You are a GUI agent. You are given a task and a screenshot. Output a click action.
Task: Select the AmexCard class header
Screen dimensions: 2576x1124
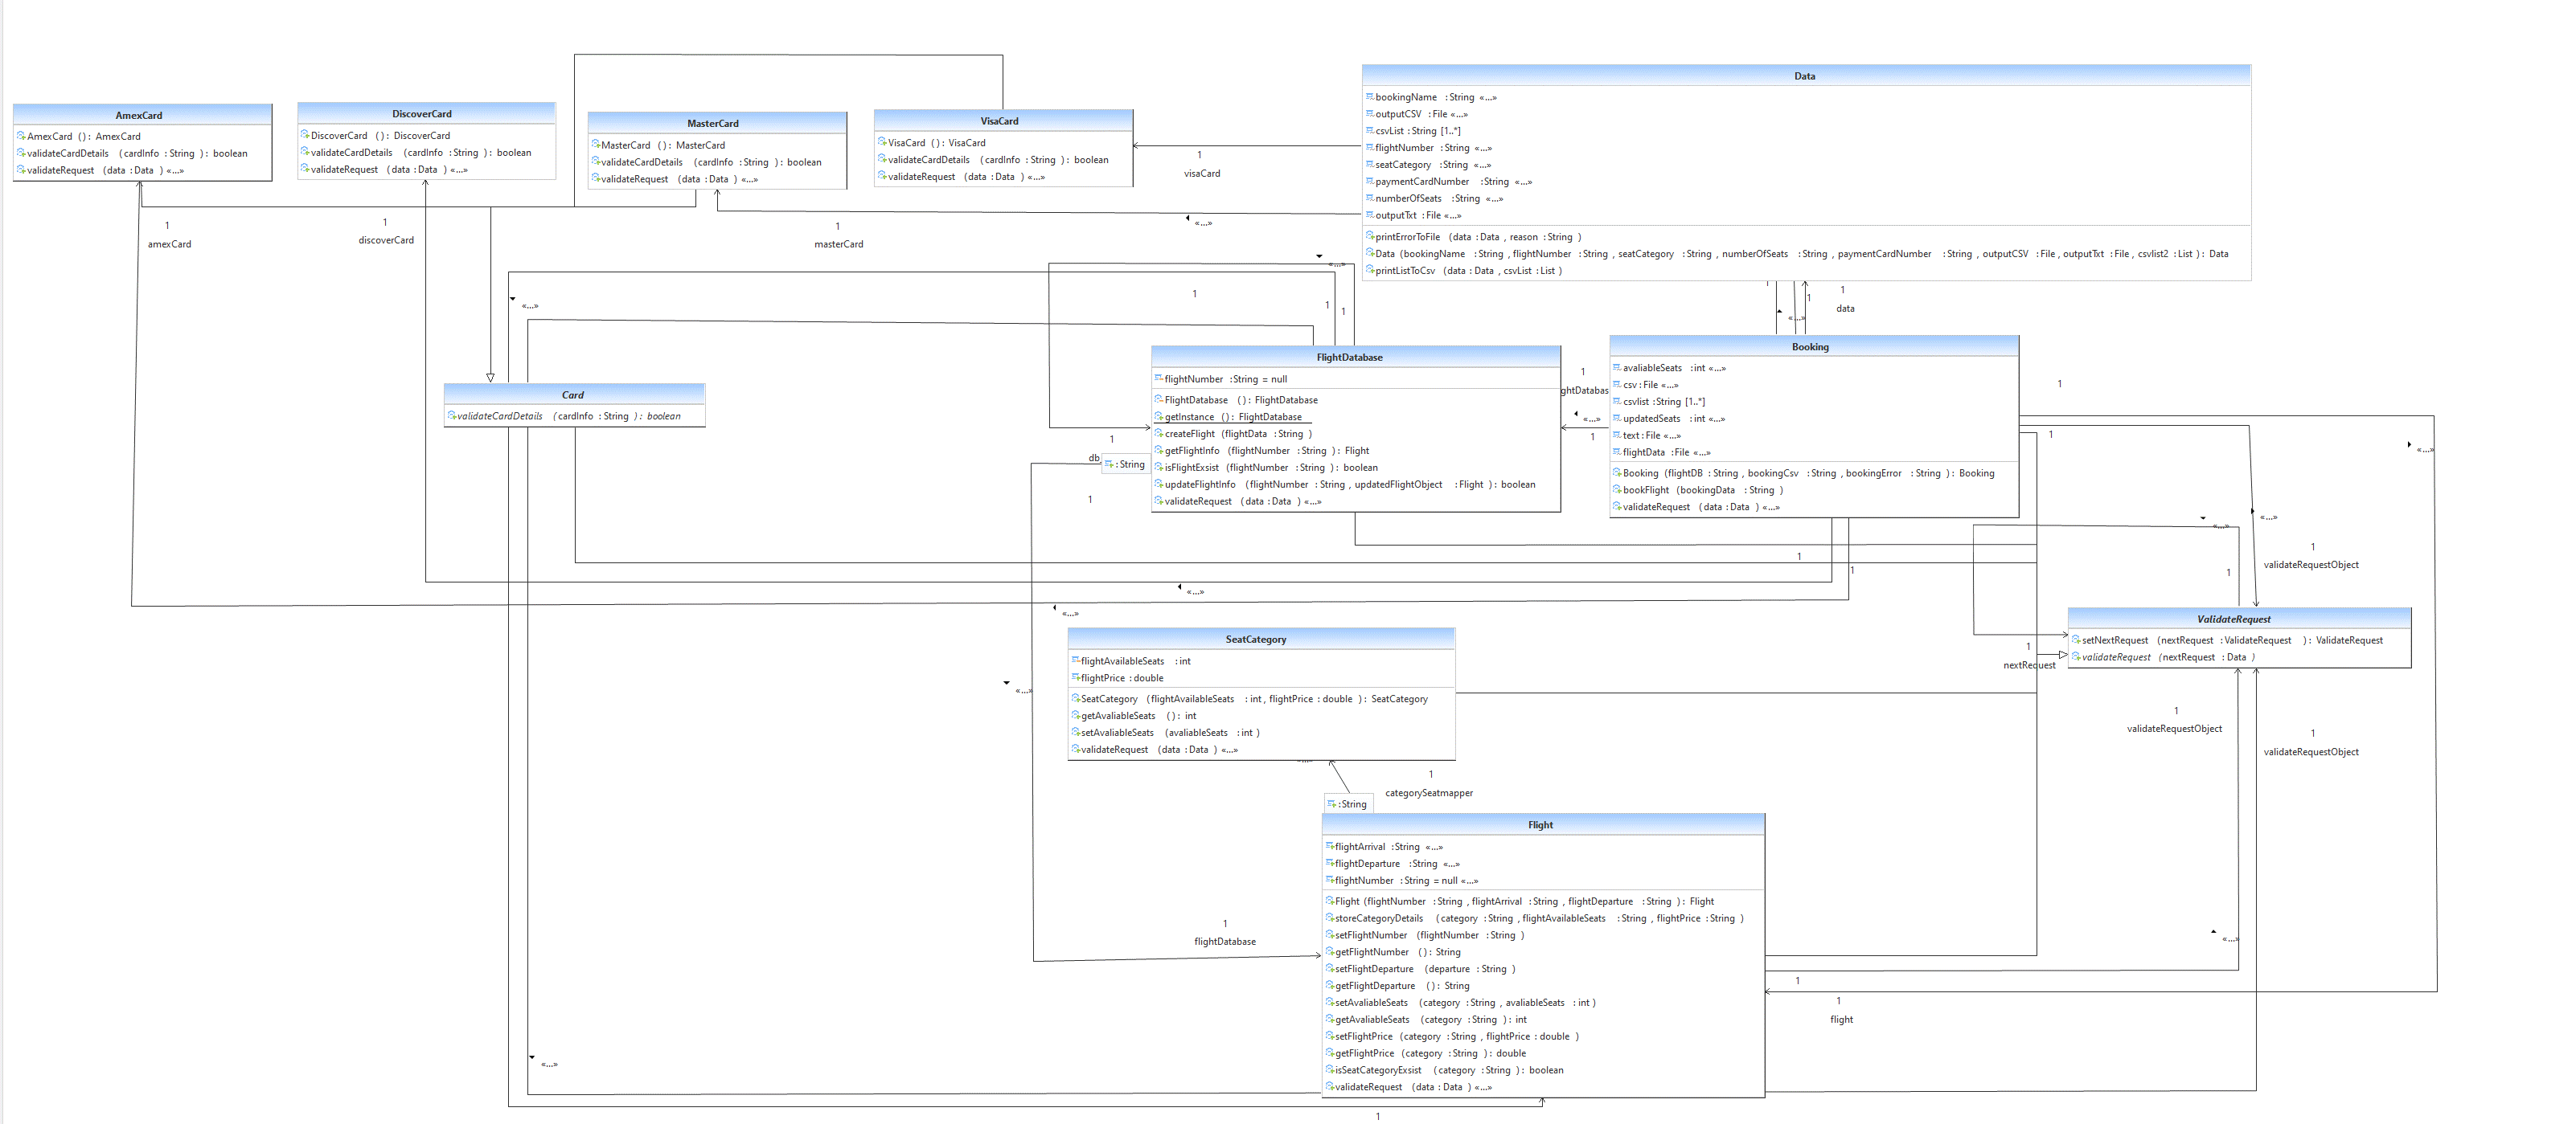tap(142, 115)
